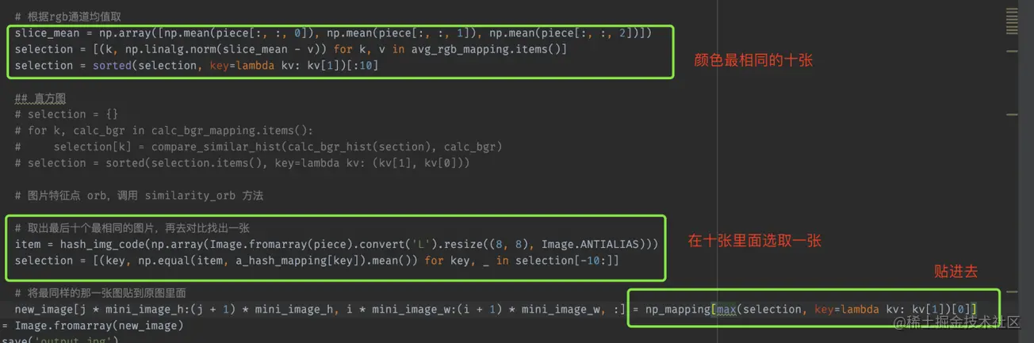
Task: Click the scrollbar marker beside the bottom '贴进去' annotation
Action: click(1012, 292)
